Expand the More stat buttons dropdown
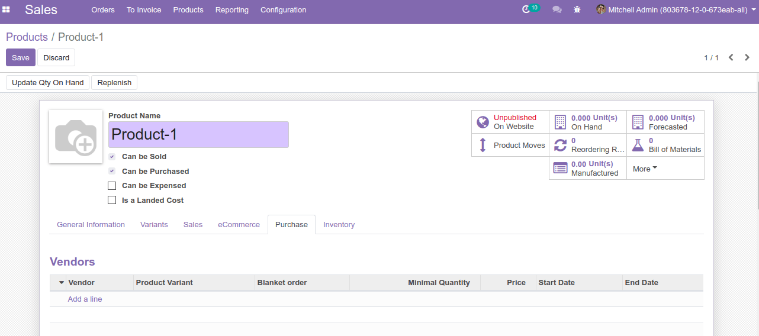The height and width of the screenshot is (336, 759). tap(645, 169)
